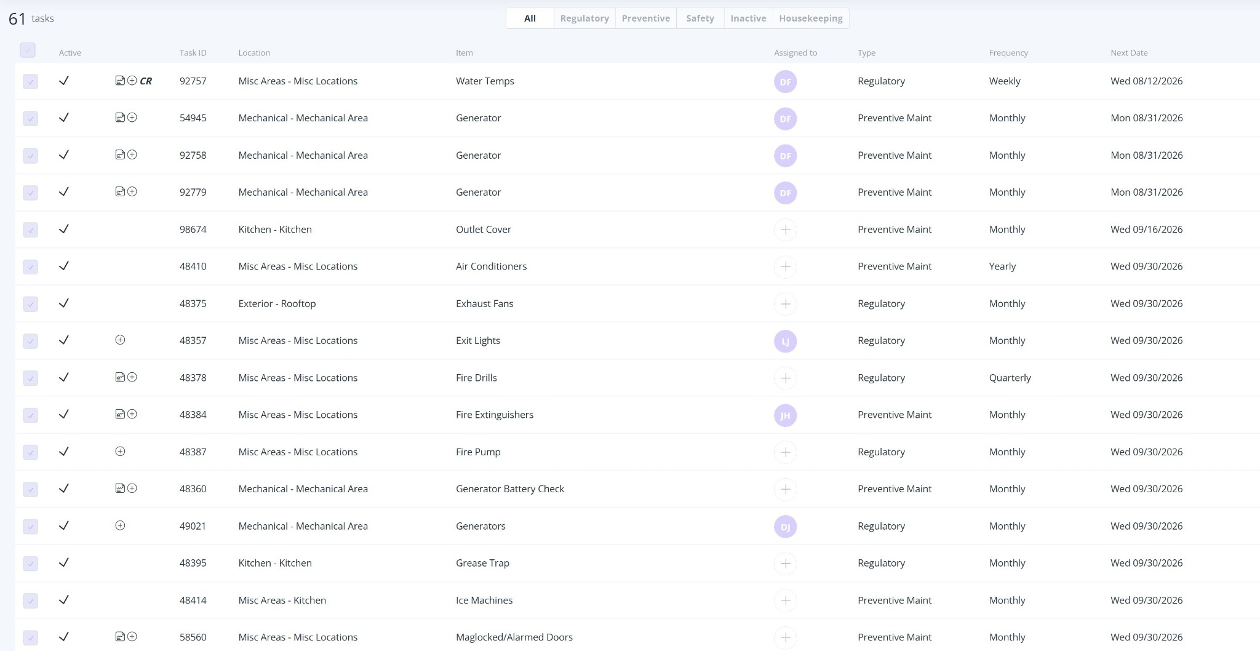Assign someone to the Fire Drills task
Viewport: 1260px width, 651px height.
785,378
